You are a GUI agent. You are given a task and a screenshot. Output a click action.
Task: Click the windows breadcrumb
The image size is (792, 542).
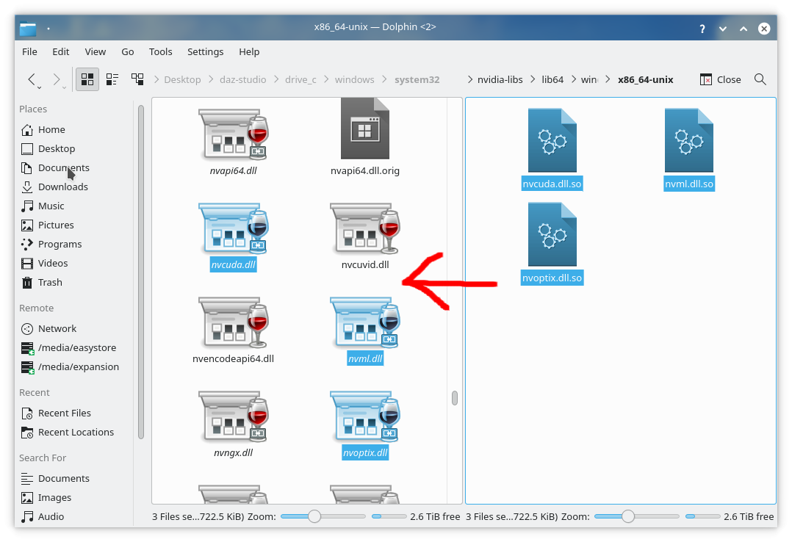point(355,79)
